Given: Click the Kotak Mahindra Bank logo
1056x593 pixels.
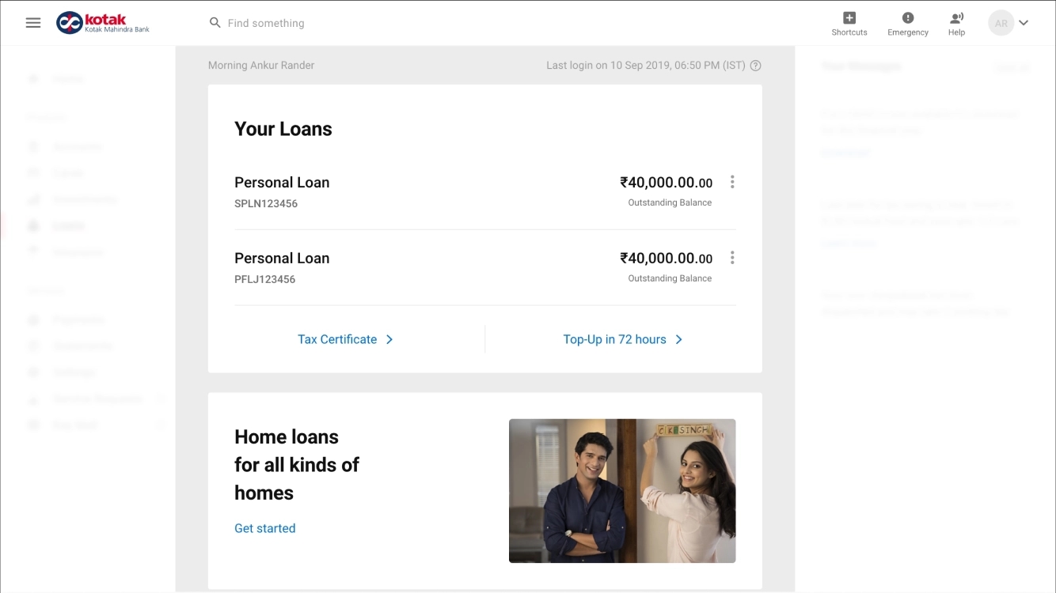Looking at the screenshot, I should [103, 22].
